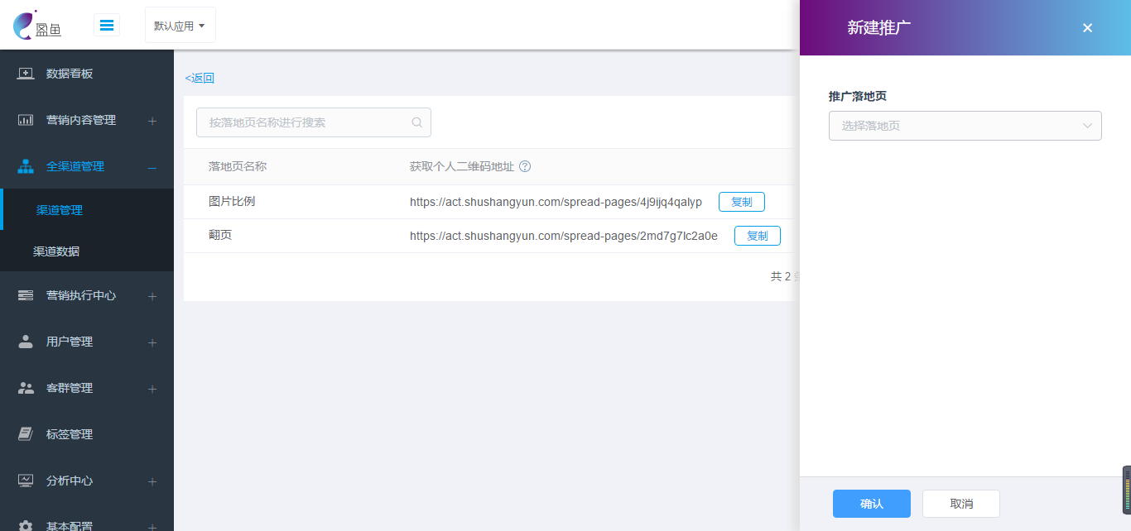The height and width of the screenshot is (531, 1131).
Task: Click the 翻页 row name
Action: 220,235
